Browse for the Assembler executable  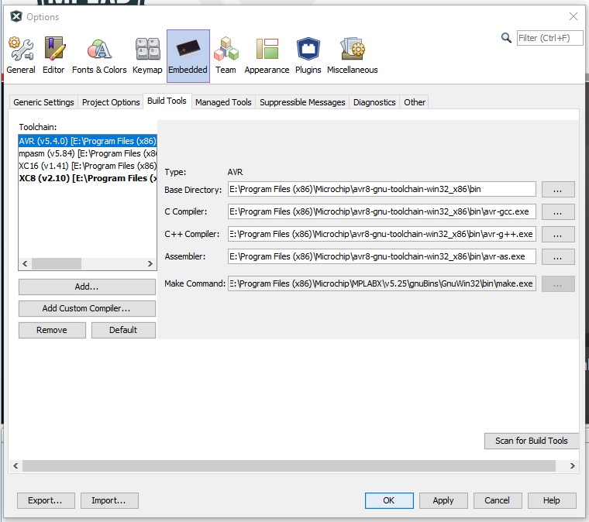pyautogui.click(x=558, y=257)
